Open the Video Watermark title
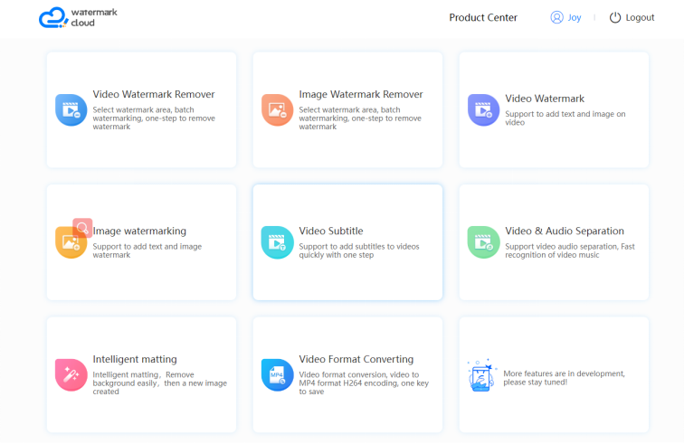 [x=545, y=99]
